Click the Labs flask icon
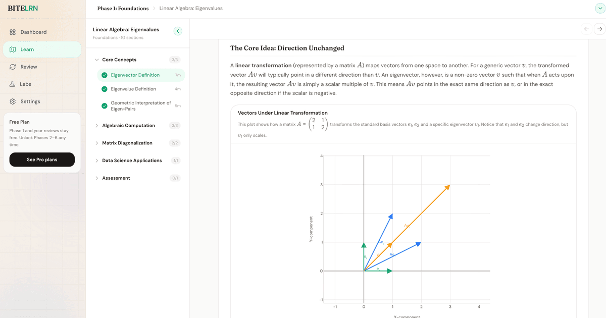This screenshot has height=318, width=606. 13,84
